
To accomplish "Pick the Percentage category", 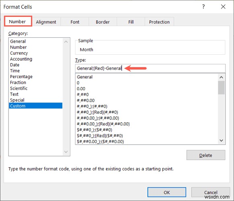I will point(36,77).
